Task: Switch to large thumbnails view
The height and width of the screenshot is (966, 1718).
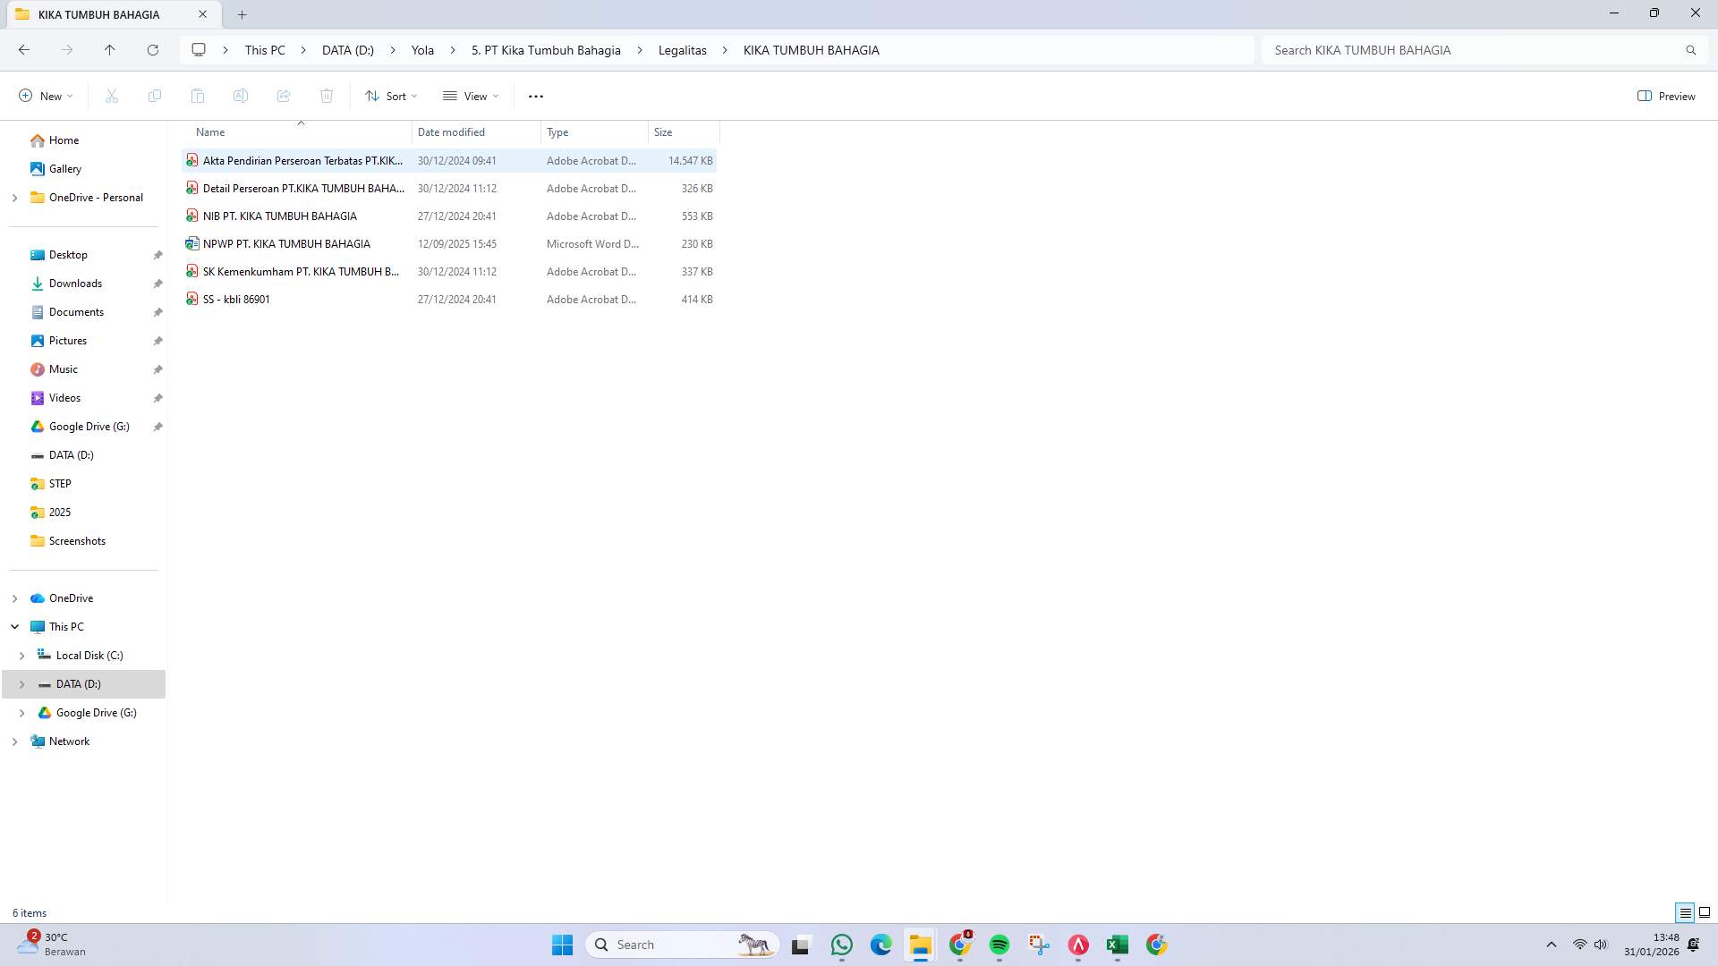Action: pyautogui.click(x=1705, y=912)
